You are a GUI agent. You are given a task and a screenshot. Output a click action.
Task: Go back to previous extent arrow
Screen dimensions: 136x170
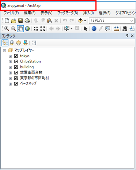pos(52,29)
